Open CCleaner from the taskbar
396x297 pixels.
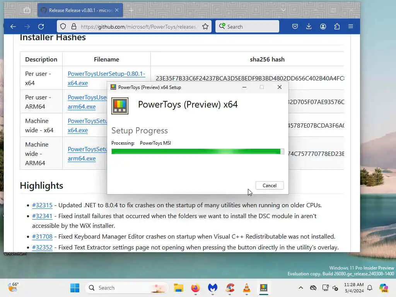click(230, 288)
